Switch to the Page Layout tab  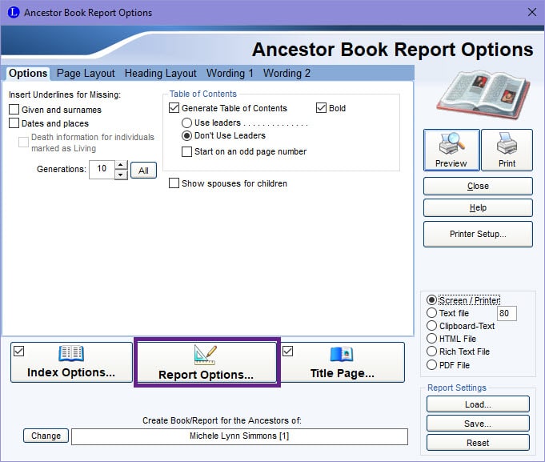86,74
